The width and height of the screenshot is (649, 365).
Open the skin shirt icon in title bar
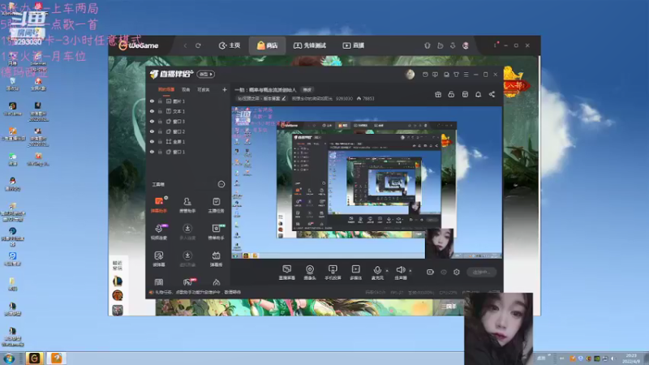[456, 75]
